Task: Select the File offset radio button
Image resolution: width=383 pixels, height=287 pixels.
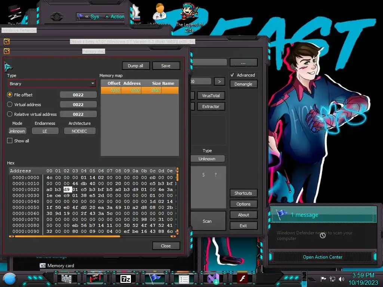Action: point(10,95)
